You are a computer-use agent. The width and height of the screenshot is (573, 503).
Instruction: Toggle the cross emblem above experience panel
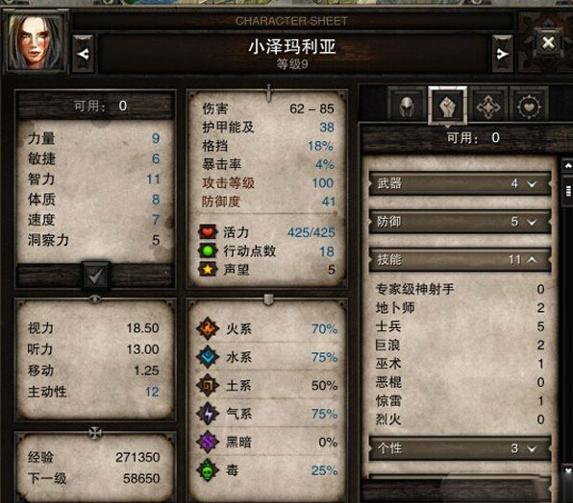[x=95, y=433]
